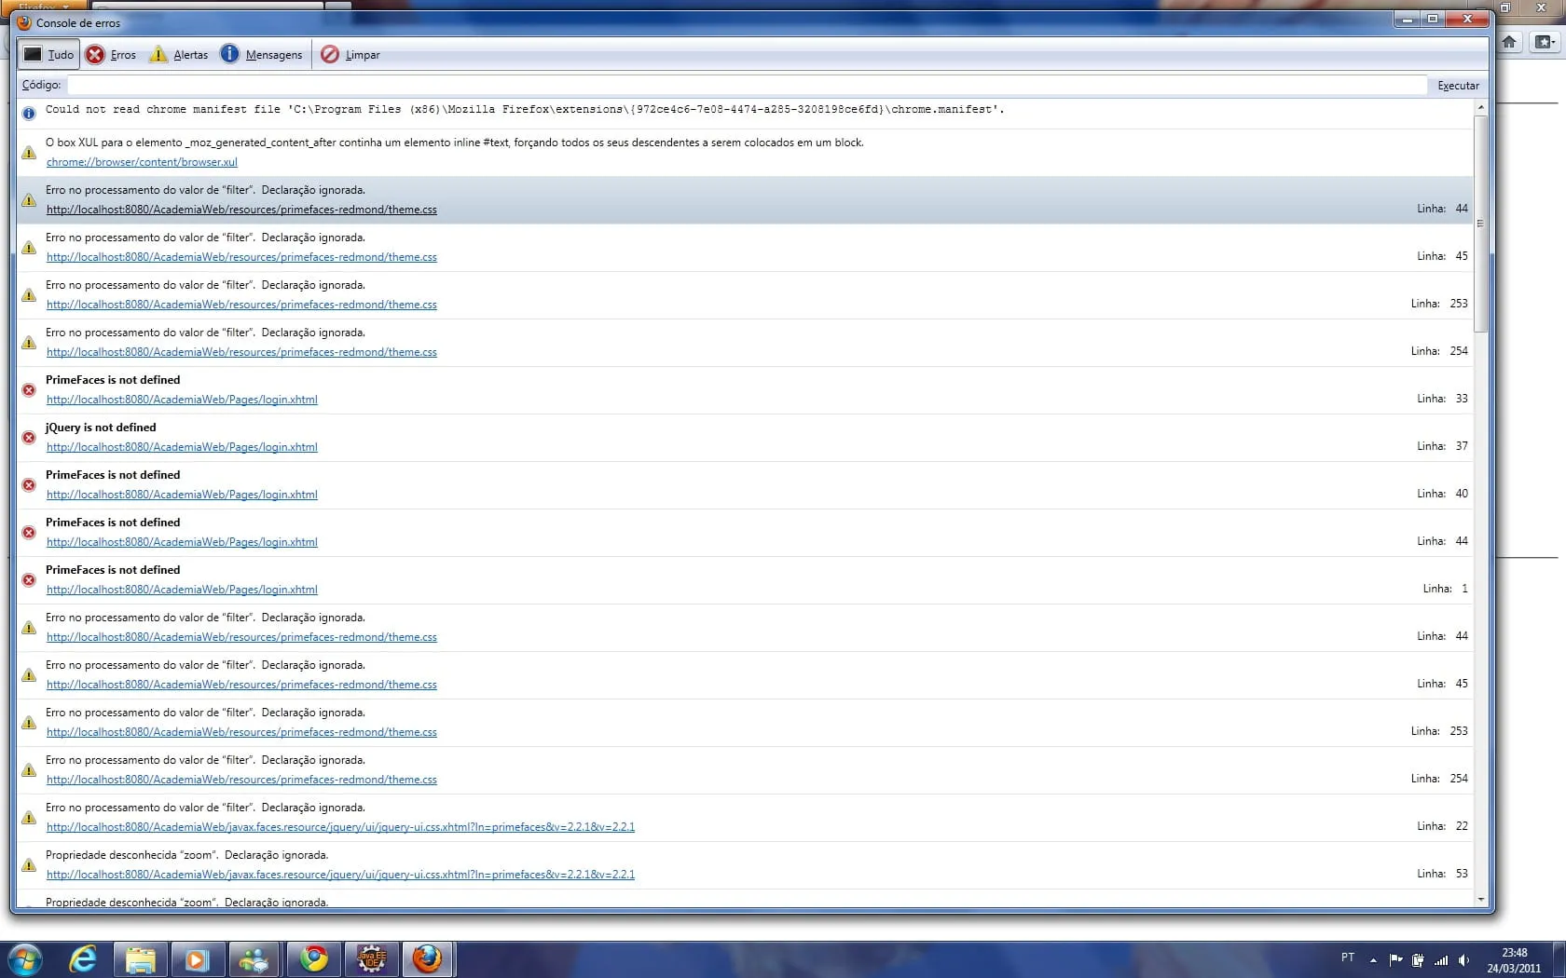
Task: Open the Action Center flag icon in the tray
Action: pyautogui.click(x=1395, y=959)
